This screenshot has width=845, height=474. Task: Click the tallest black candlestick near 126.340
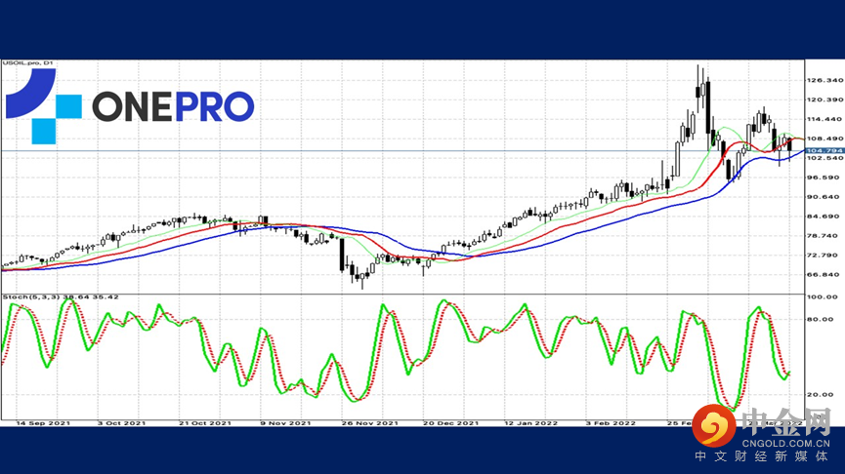click(x=708, y=107)
